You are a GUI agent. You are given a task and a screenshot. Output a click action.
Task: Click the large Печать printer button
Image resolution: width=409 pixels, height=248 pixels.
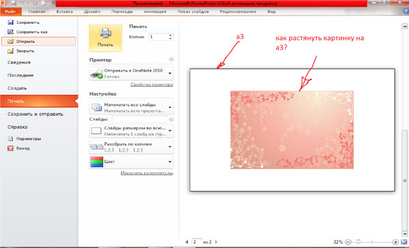click(x=106, y=38)
